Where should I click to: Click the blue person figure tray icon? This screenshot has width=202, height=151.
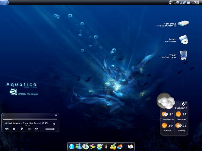click(181, 3)
